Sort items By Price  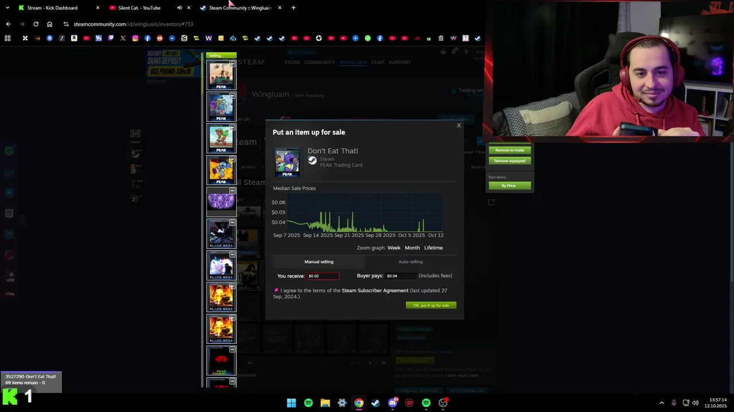click(510, 185)
